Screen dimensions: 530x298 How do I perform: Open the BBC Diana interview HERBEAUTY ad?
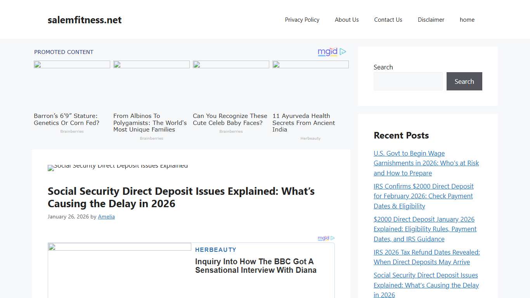256,265
